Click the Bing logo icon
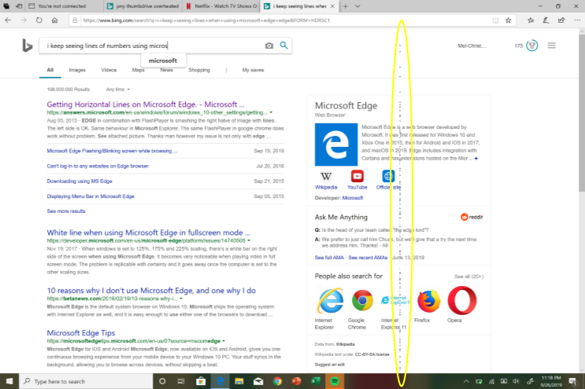This screenshot has width=585, height=389. click(28, 46)
